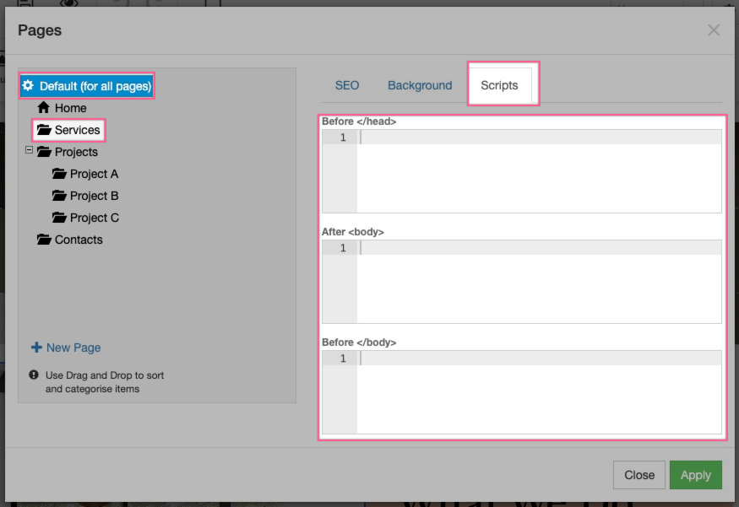Screen dimensions: 739x507
Task: Select Project B page
Action: [85, 196]
